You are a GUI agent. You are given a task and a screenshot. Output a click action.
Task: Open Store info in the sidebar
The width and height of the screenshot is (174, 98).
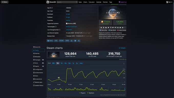[38, 47]
